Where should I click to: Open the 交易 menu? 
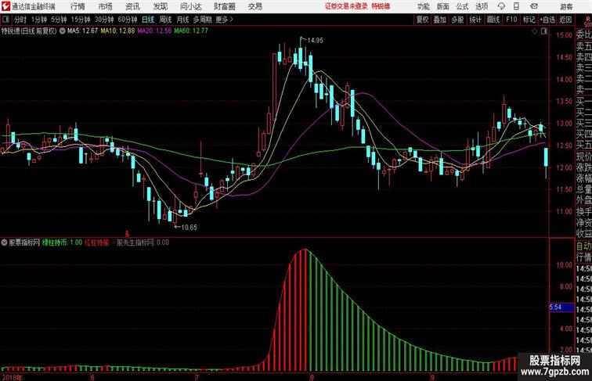[254, 6]
